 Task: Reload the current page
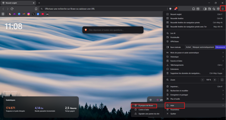point(12,9)
